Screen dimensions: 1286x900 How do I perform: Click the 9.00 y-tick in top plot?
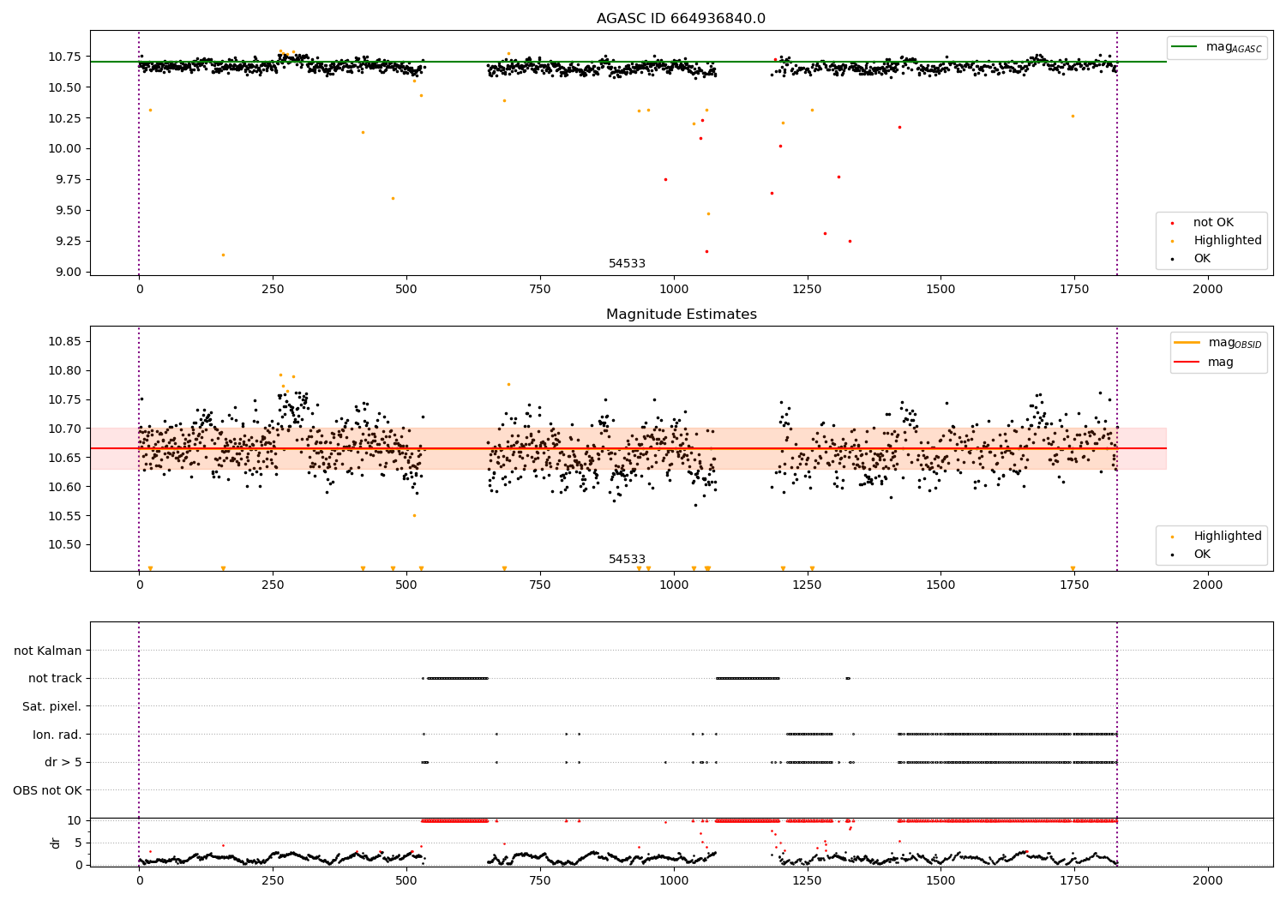[69, 273]
